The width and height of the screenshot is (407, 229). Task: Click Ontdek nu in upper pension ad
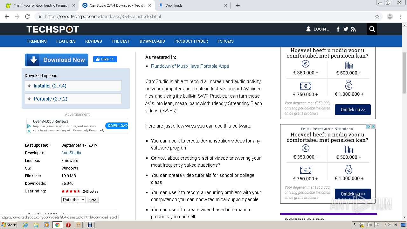pos(353,110)
